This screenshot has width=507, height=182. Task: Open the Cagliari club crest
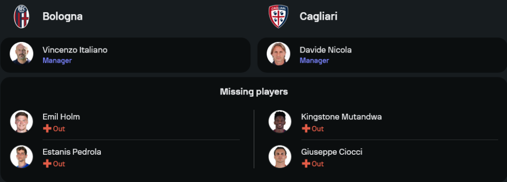pos(278,17)
